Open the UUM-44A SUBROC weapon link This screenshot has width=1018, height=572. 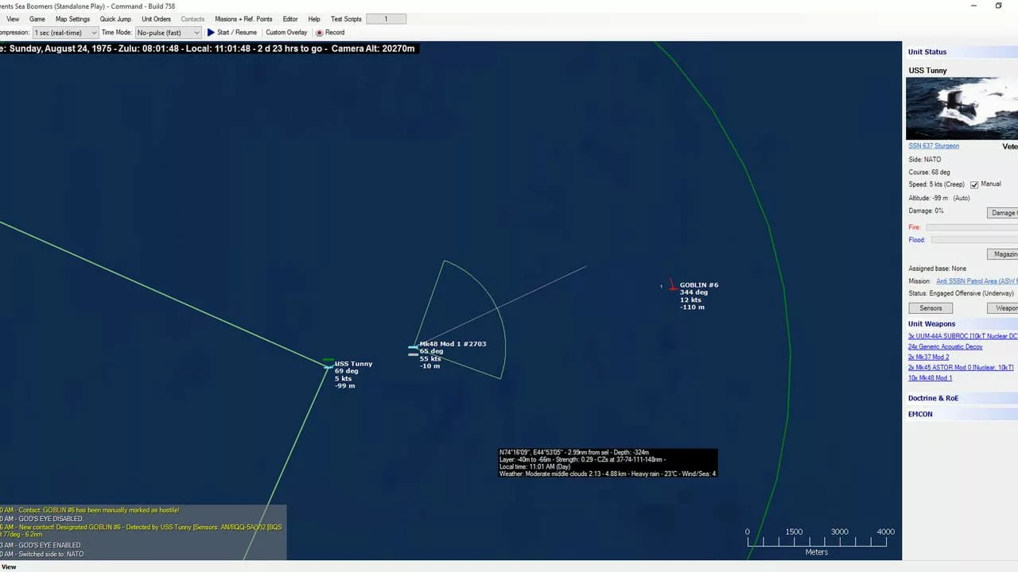(962, 336)
